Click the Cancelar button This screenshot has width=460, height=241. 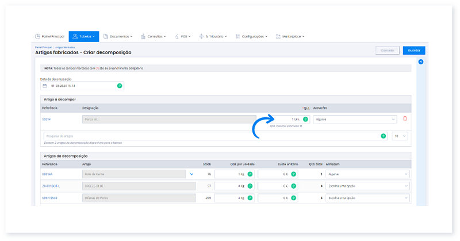point(388,51)
